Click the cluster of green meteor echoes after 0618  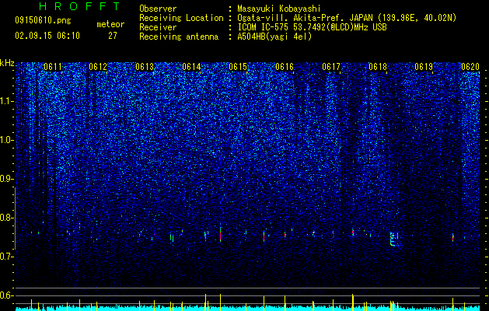pyautogui.click(x=393, y=239)
